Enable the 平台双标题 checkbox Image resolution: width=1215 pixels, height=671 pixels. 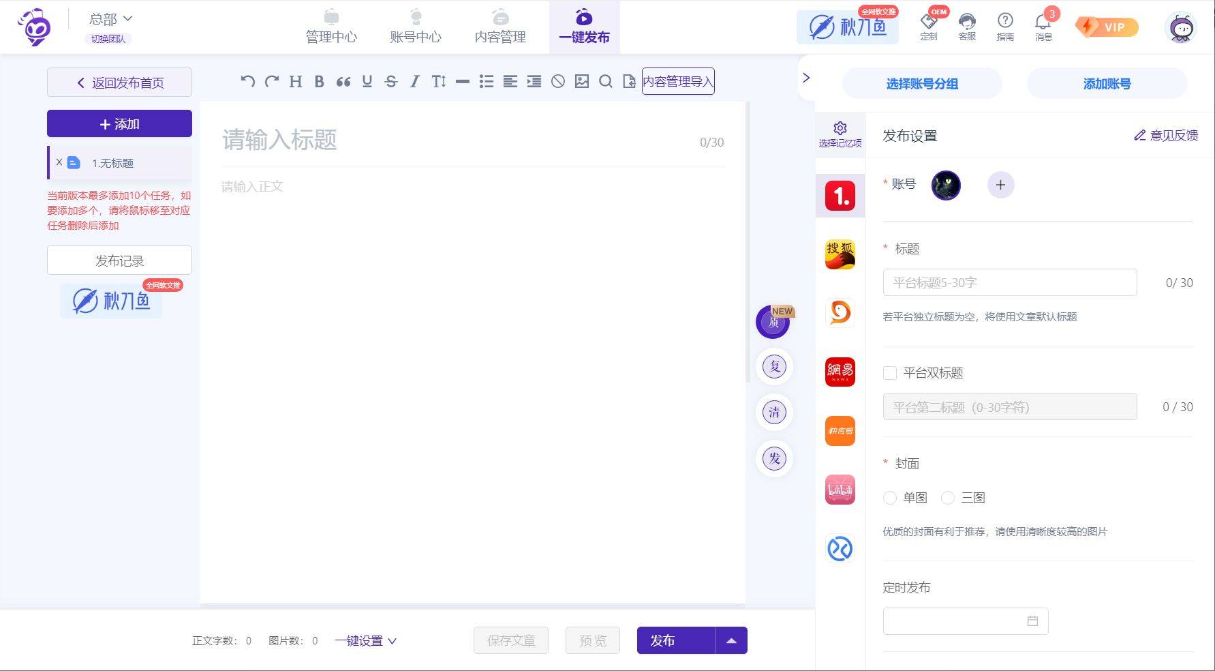pyautogui.click(x=890, y=373)
